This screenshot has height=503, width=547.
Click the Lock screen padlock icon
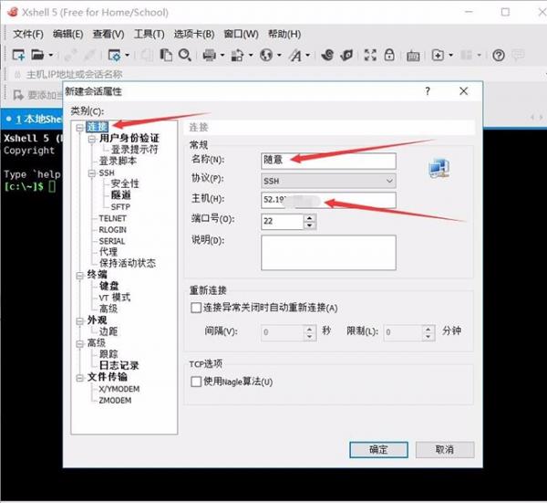(x=389, y=55)
